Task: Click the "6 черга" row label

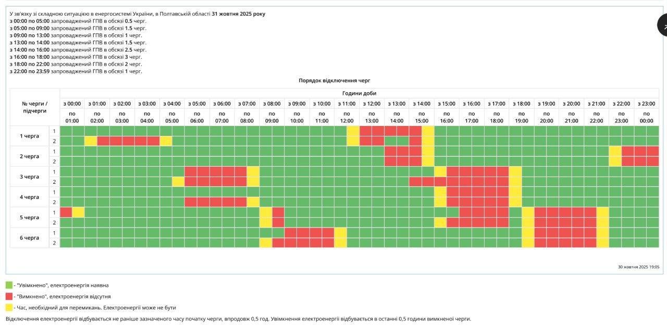Action: (x=29, y=238)
